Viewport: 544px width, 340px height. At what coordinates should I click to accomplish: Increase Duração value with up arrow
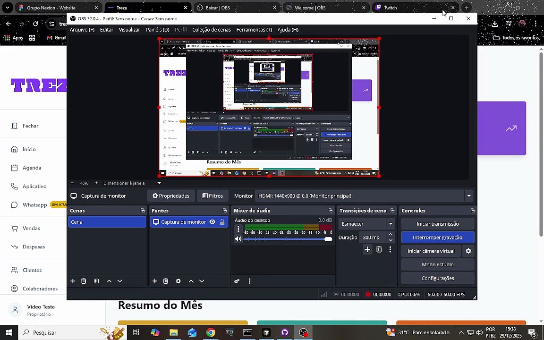click(391, 235)
